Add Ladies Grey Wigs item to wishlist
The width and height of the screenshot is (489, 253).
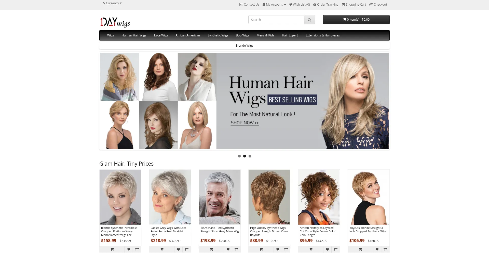pos(178,249)
